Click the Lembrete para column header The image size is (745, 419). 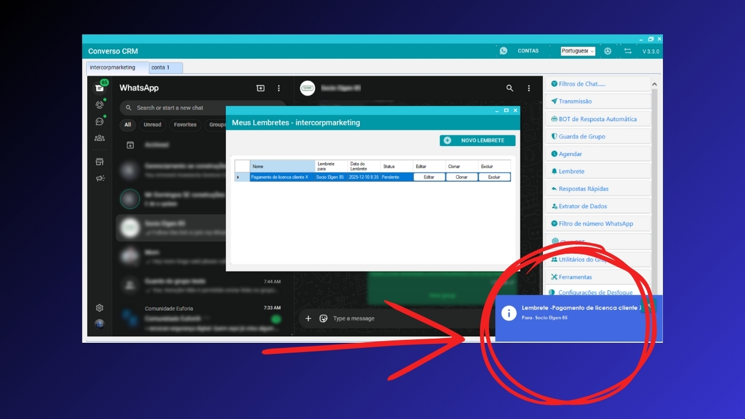click(x=332, y=166)
